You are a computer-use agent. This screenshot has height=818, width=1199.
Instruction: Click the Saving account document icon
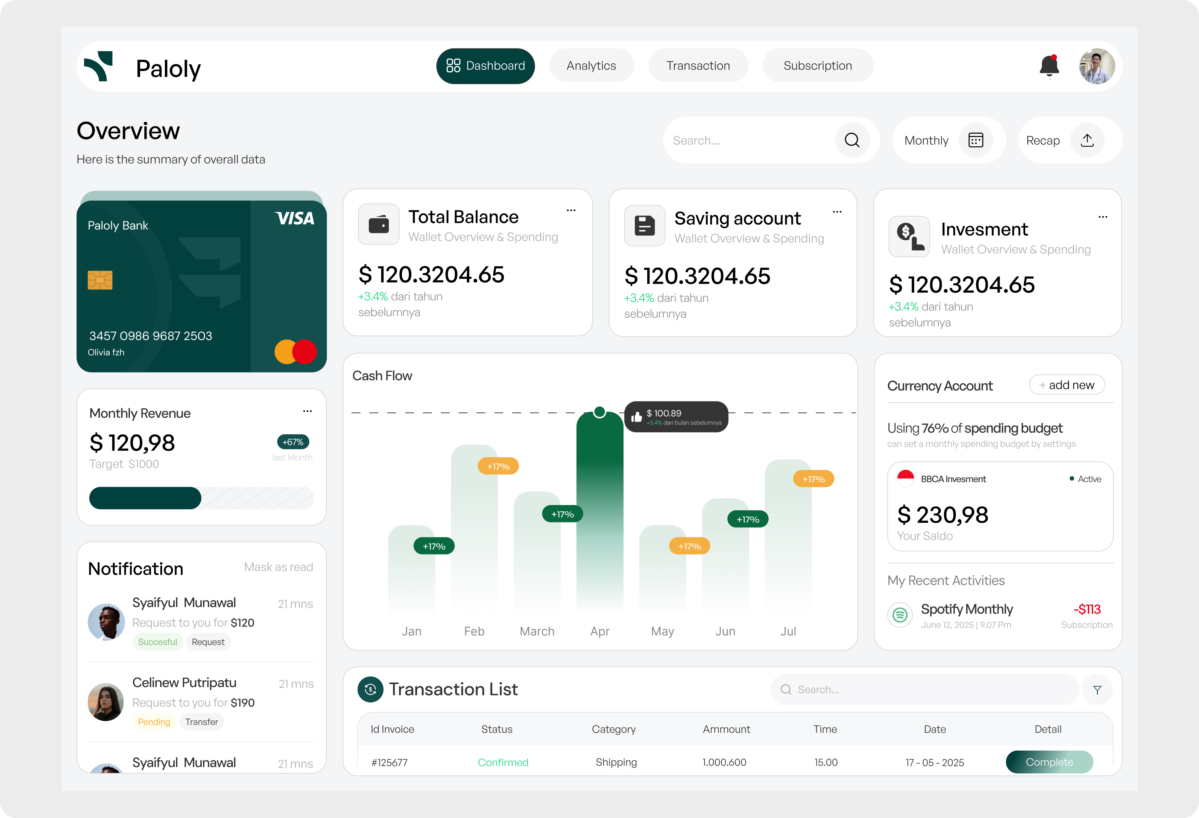click(x=644, y=226)
